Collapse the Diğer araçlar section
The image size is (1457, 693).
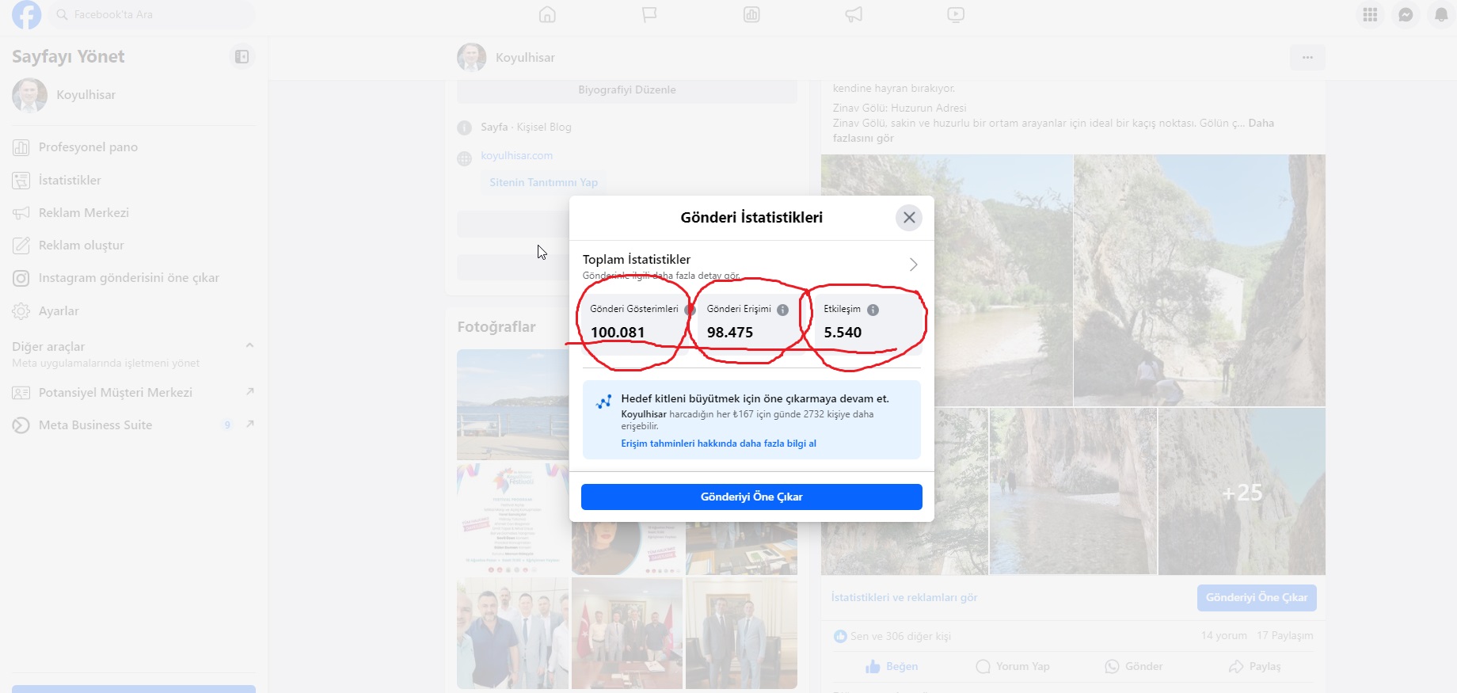click(x=249, y=345)
